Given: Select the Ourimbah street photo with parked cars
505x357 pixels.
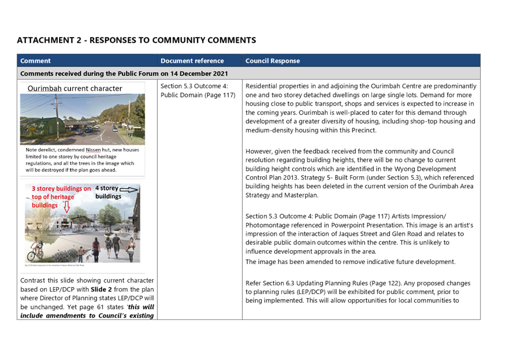Looking at the screenshot, I should point(81,120).
